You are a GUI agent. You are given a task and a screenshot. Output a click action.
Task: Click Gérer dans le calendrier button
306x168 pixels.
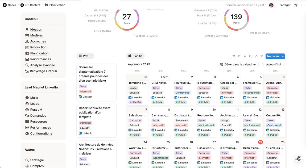pos(238,64)
